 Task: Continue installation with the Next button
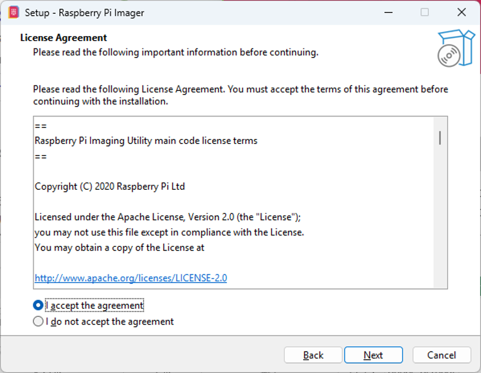point(373,355)
